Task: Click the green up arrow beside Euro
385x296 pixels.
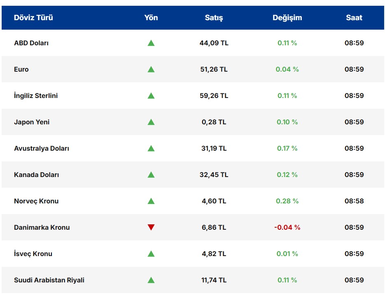Action: (151, 69)
